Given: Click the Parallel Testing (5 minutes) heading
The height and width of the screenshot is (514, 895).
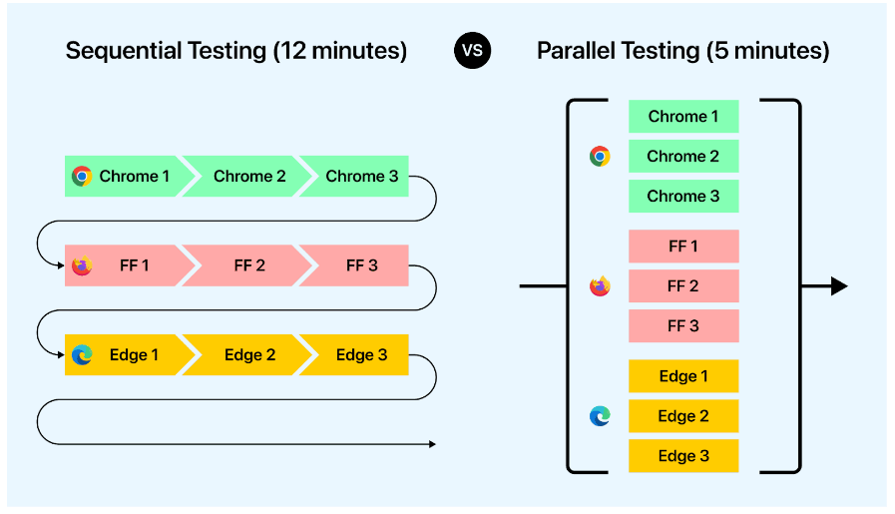Looking at the screenshot, I should tap(682, 51).
